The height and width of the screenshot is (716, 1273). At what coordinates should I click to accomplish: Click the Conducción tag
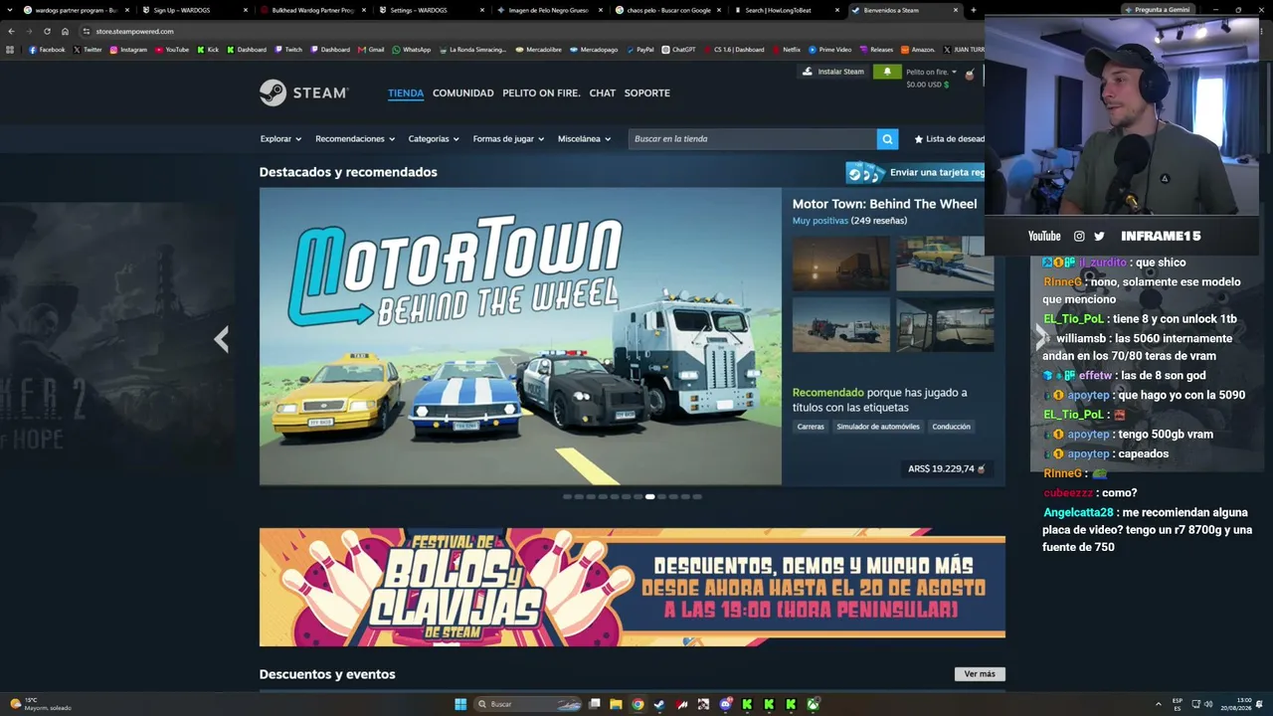tap(951, 427)
